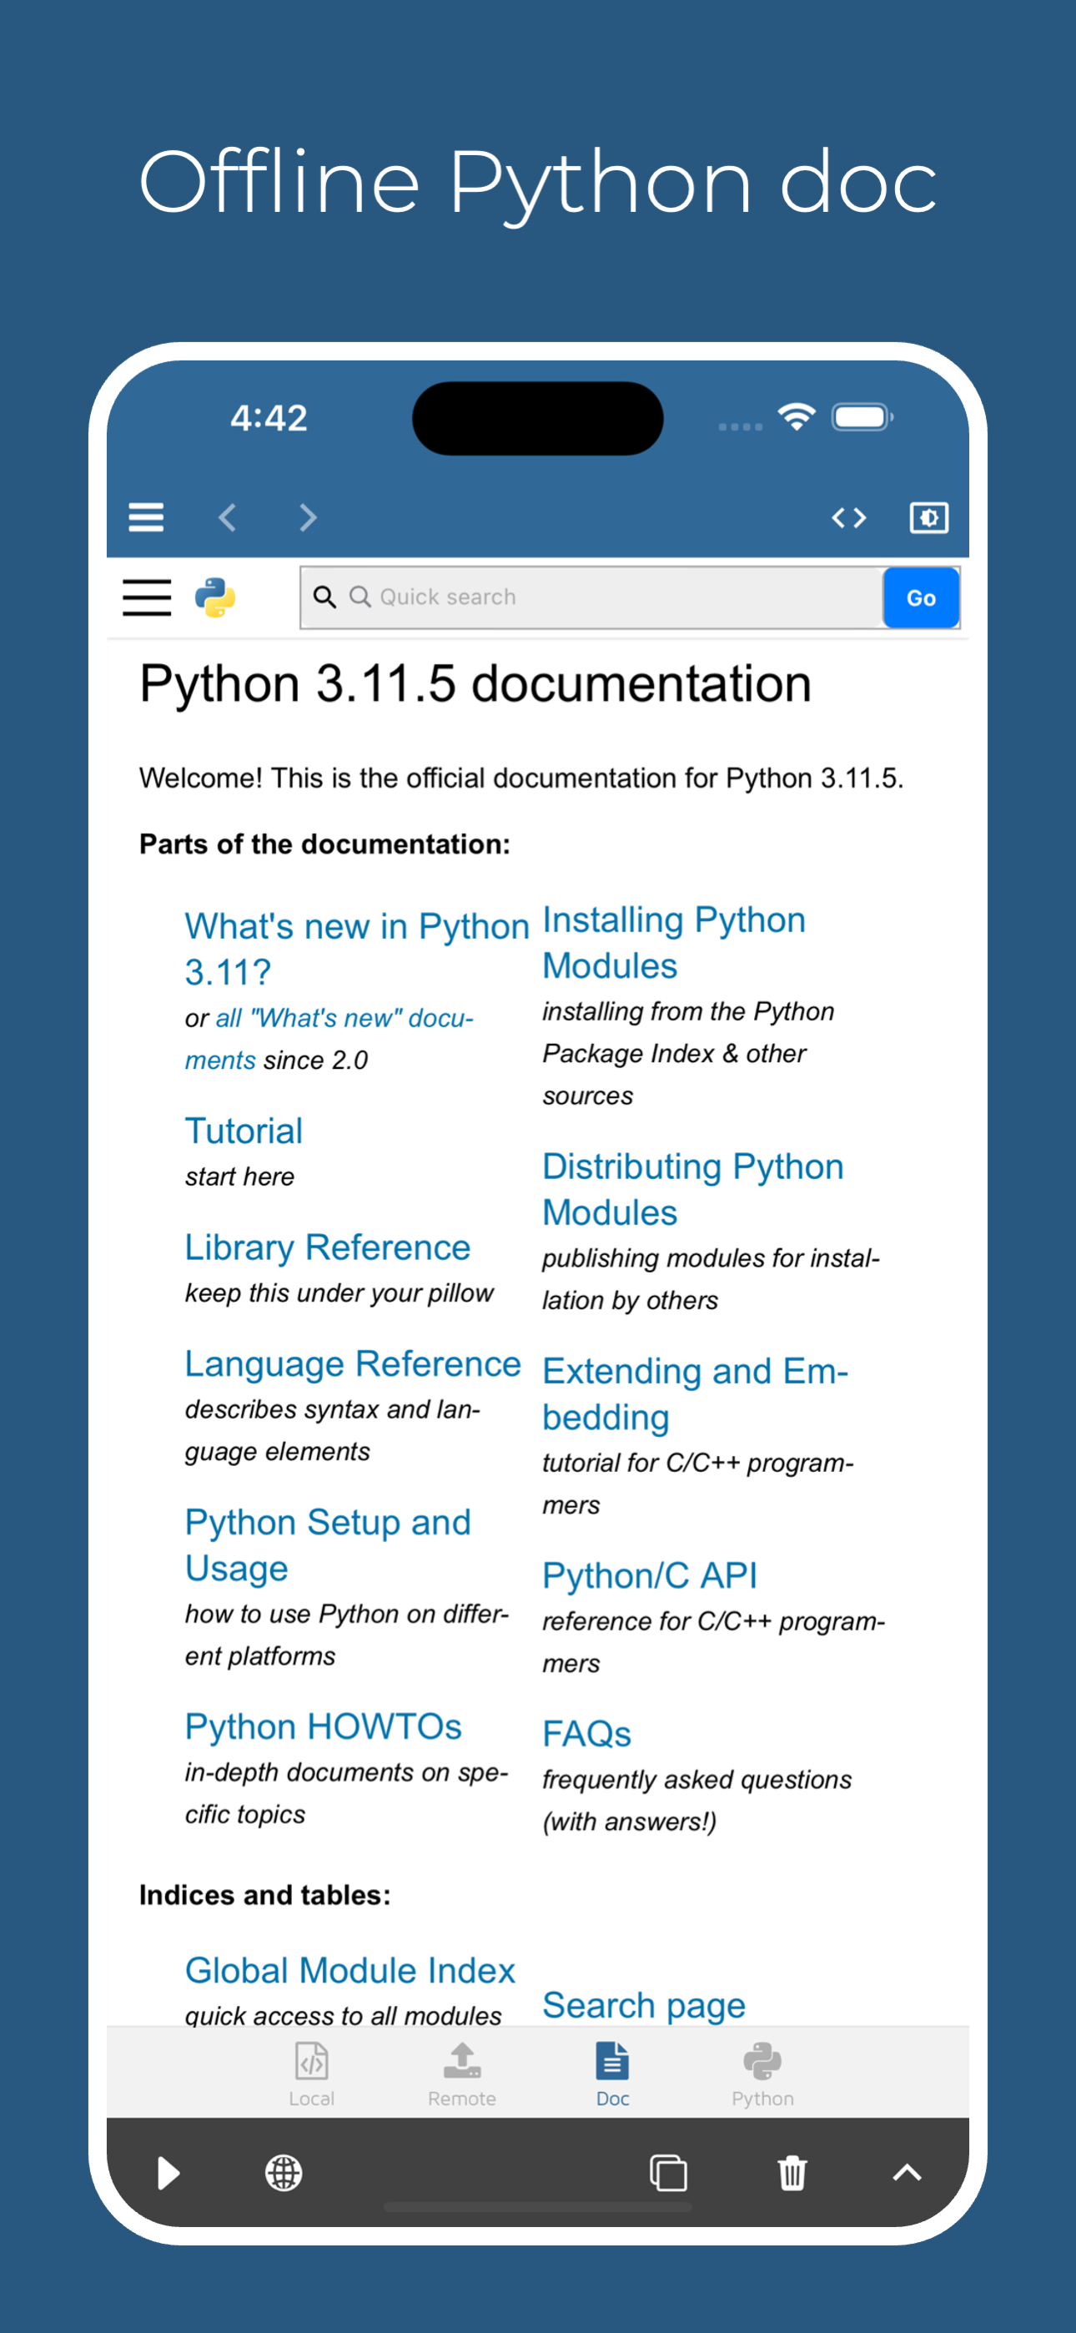Go back with the left chevron

click(x=228, y=517)
